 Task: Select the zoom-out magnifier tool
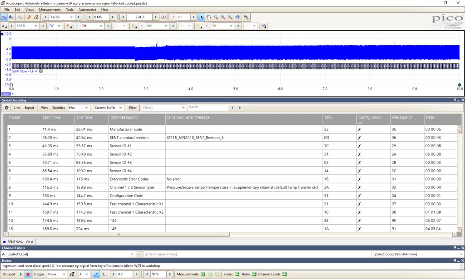tap(230, 17)
